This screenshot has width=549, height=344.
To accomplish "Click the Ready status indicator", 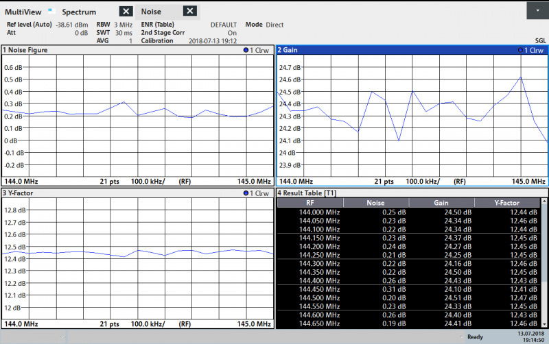I will (x=474, y=336).
